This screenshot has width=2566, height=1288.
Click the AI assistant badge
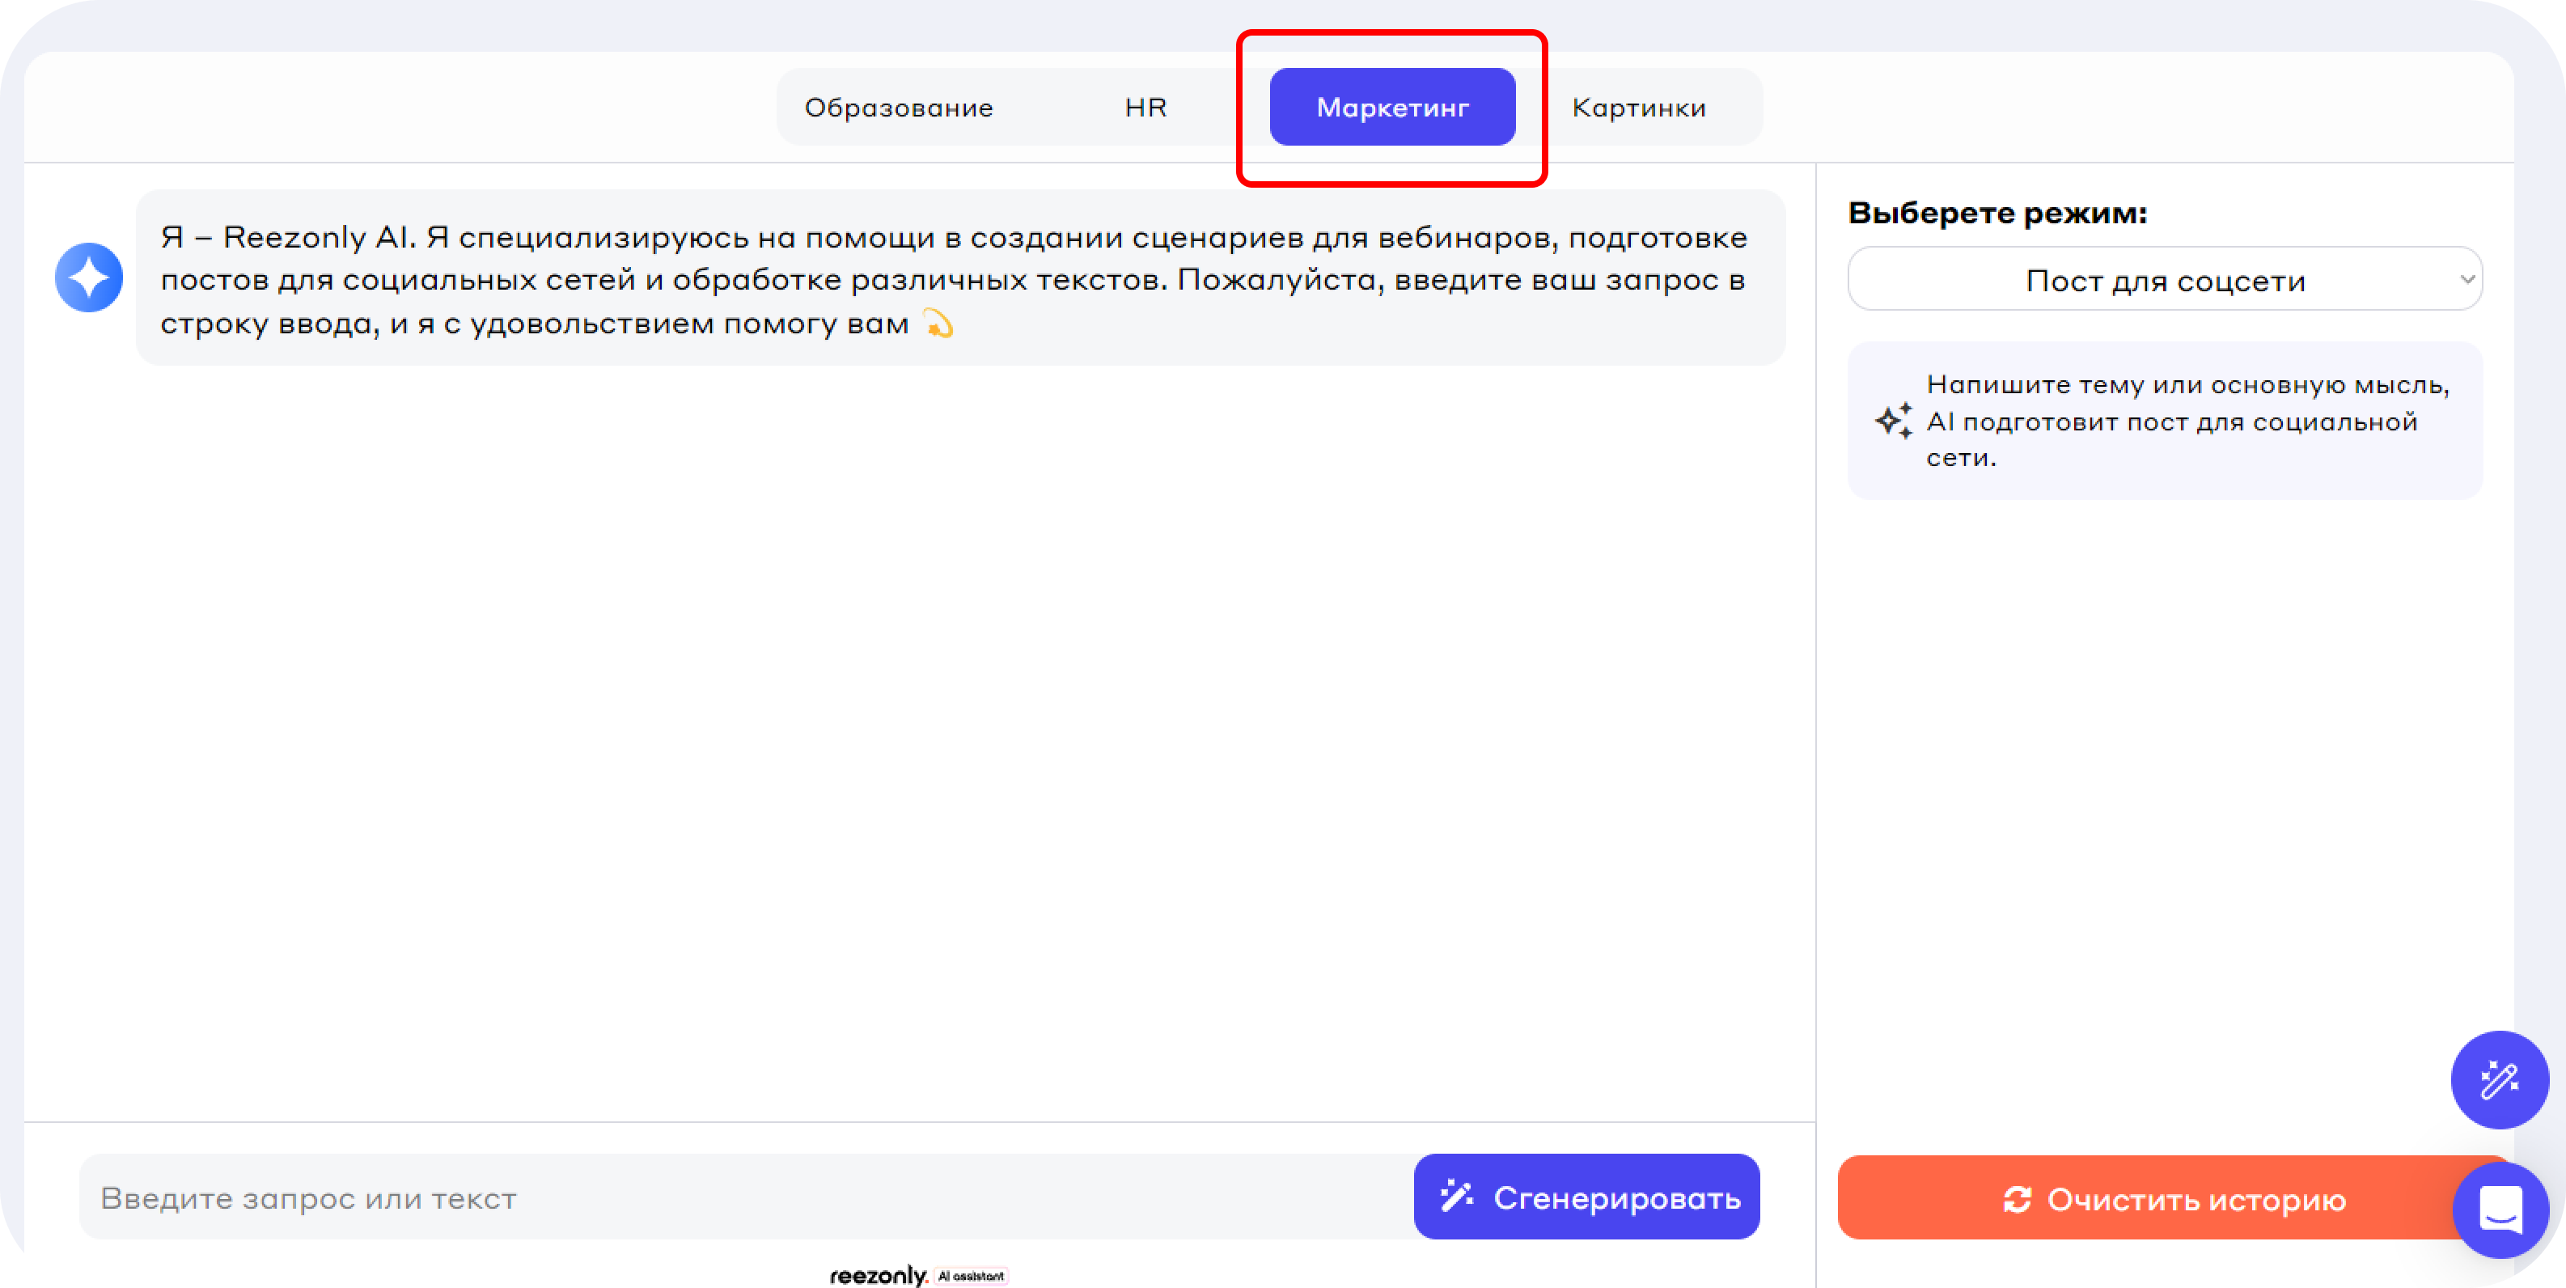click(972, 1276)
